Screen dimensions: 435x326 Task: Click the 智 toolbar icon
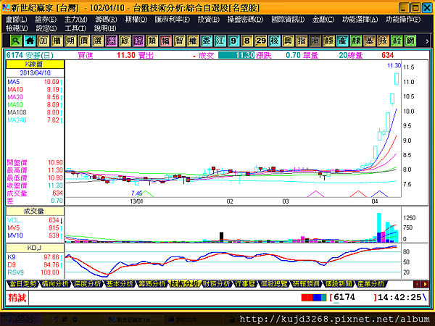pos(179,41)
